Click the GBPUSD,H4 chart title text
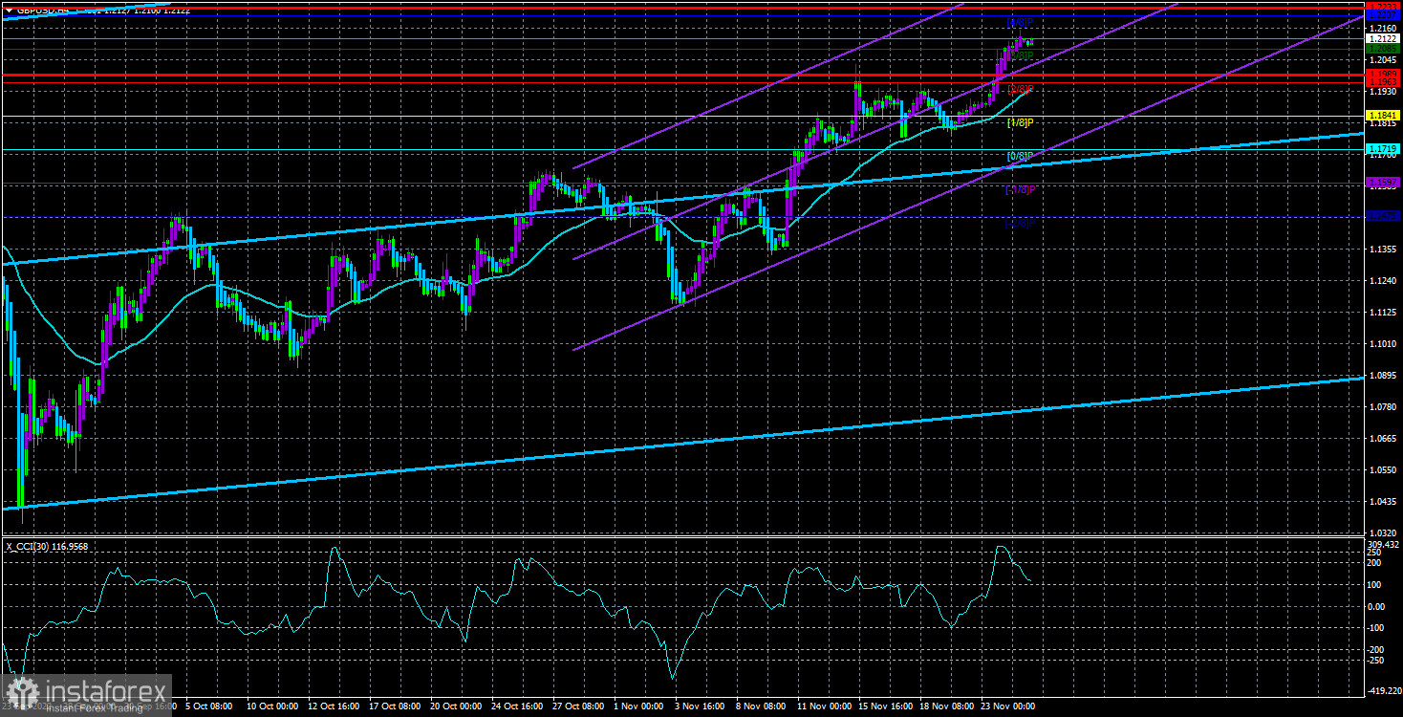Viewport: 1403px width, 717px height. [43, 10]
